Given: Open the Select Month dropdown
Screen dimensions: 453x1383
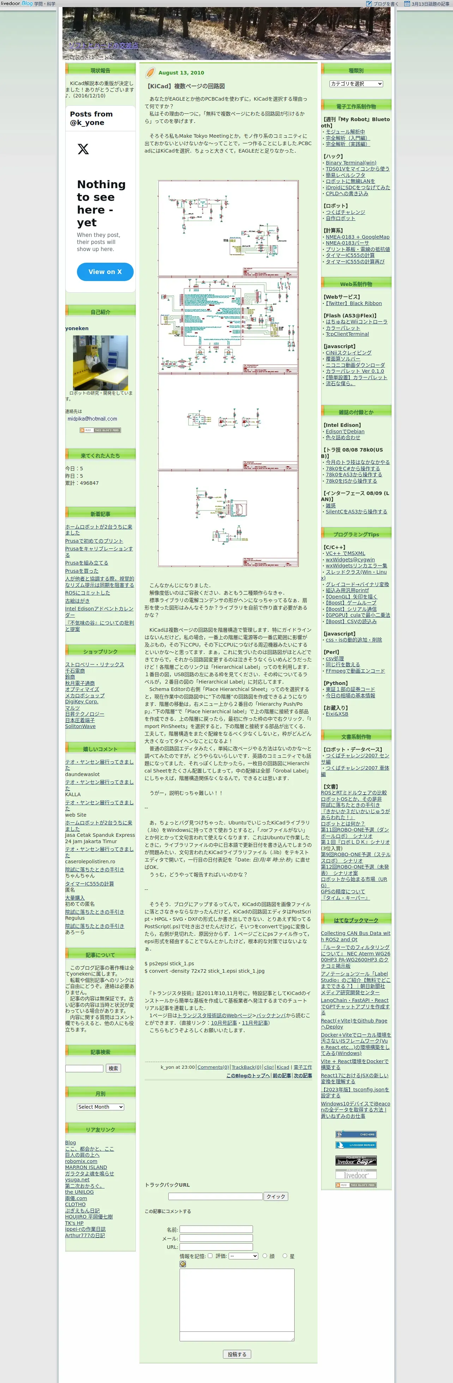Looking at the screenshot, I should [100, 1107].
